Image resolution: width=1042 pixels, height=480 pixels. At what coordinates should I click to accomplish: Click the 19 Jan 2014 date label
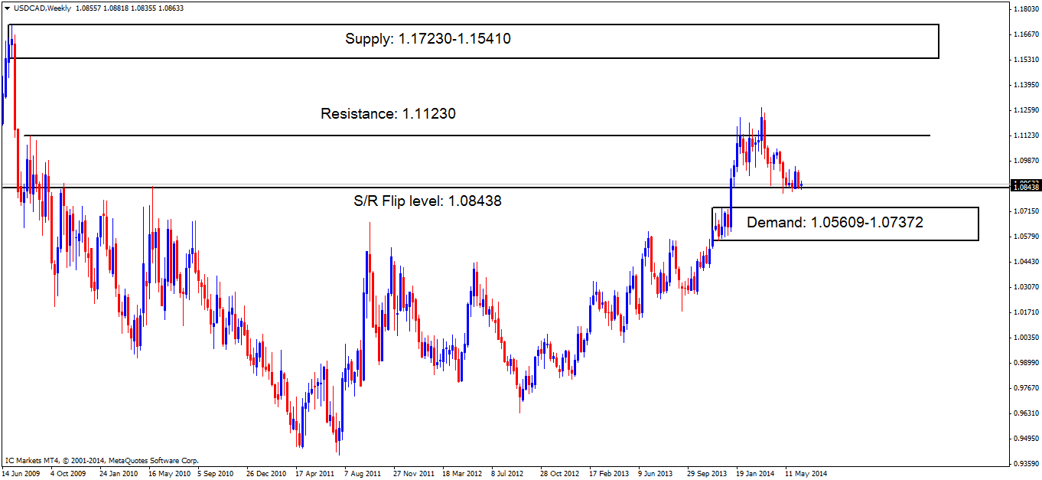(x=756, y=474)
